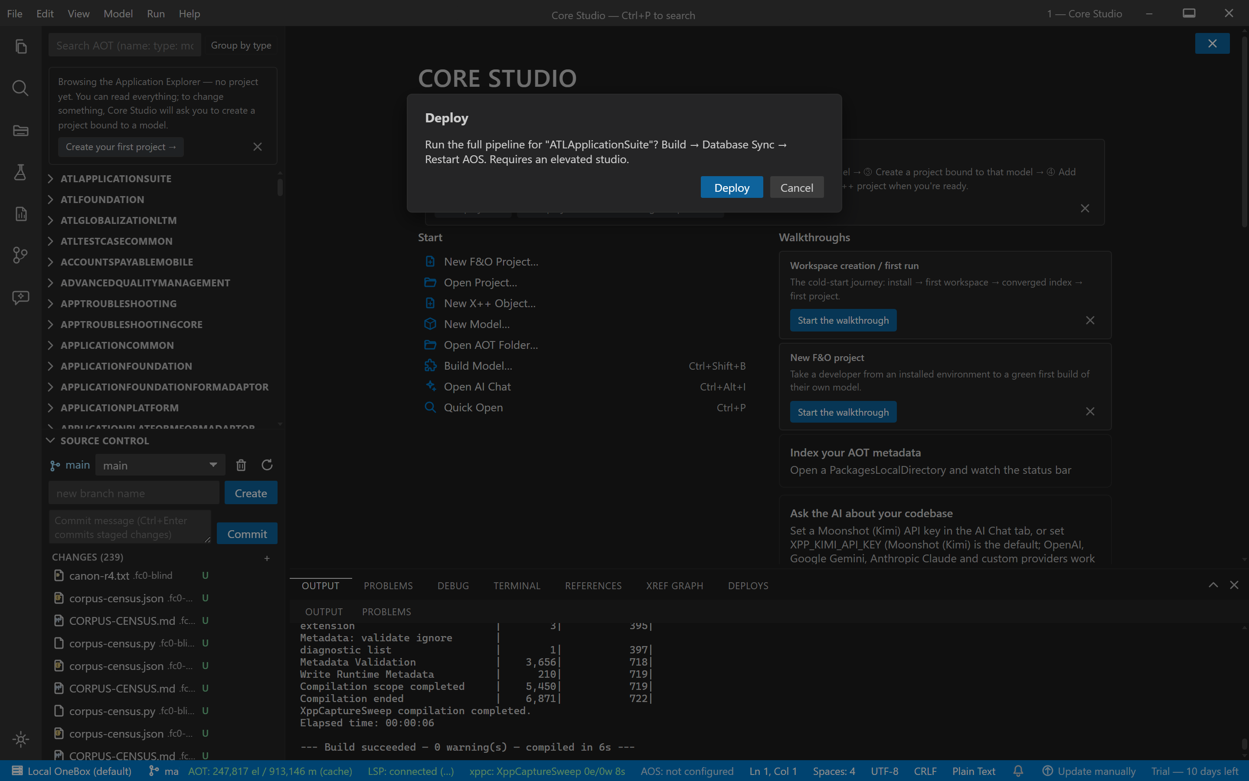
Task: Click Create your first project
Action: click(x=121, y=147)
